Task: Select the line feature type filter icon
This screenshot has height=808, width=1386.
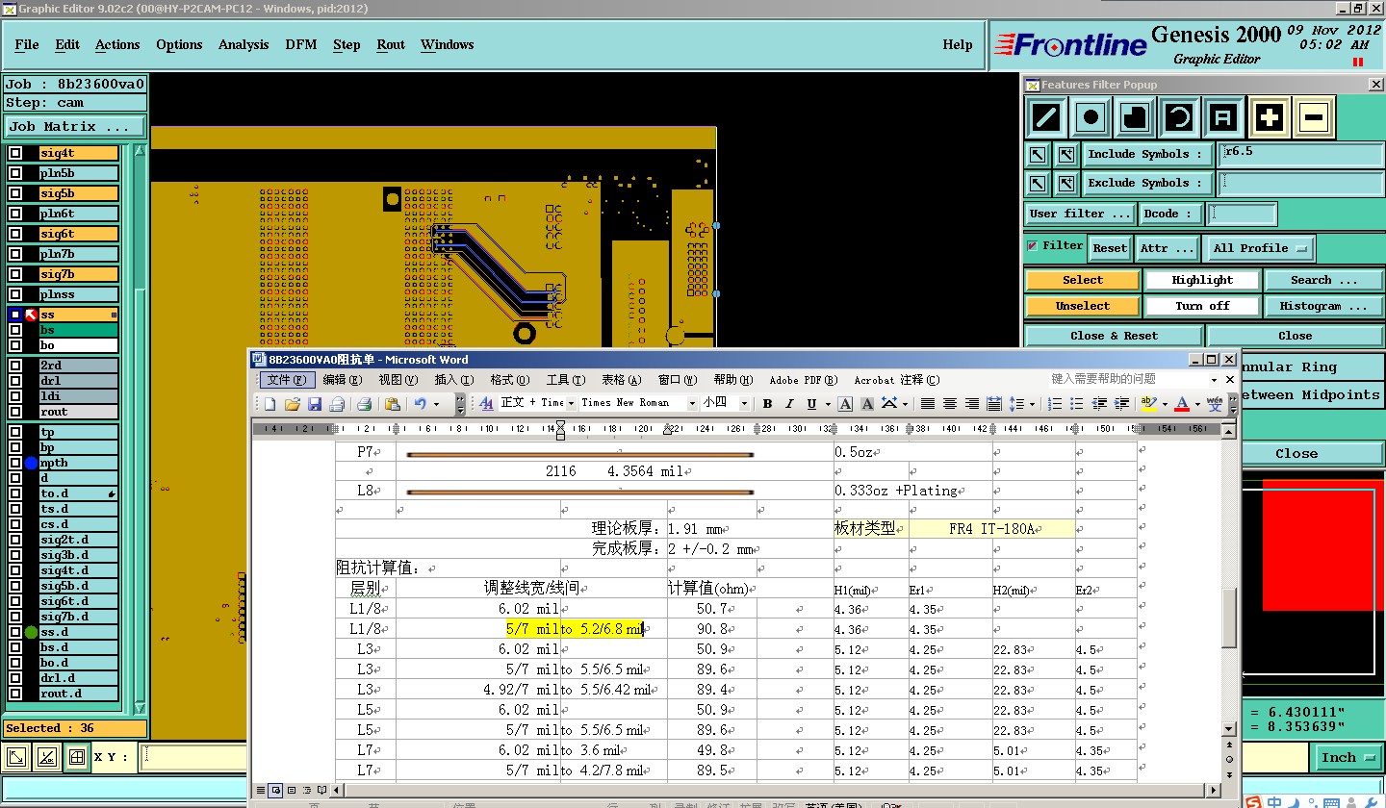Action: tap(1046, 118)
